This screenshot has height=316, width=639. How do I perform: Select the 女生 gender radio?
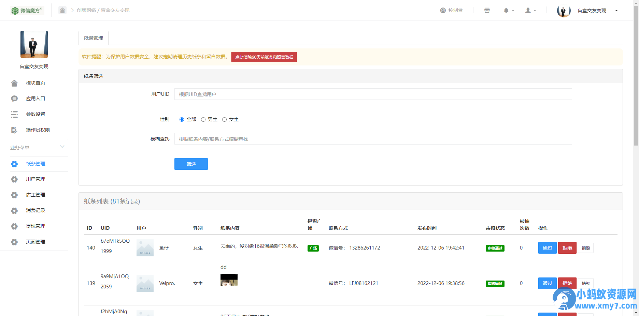[x=224, y=119]
